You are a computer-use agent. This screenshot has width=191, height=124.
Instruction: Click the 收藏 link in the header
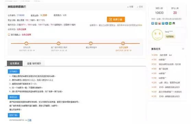tap(130, 7)
